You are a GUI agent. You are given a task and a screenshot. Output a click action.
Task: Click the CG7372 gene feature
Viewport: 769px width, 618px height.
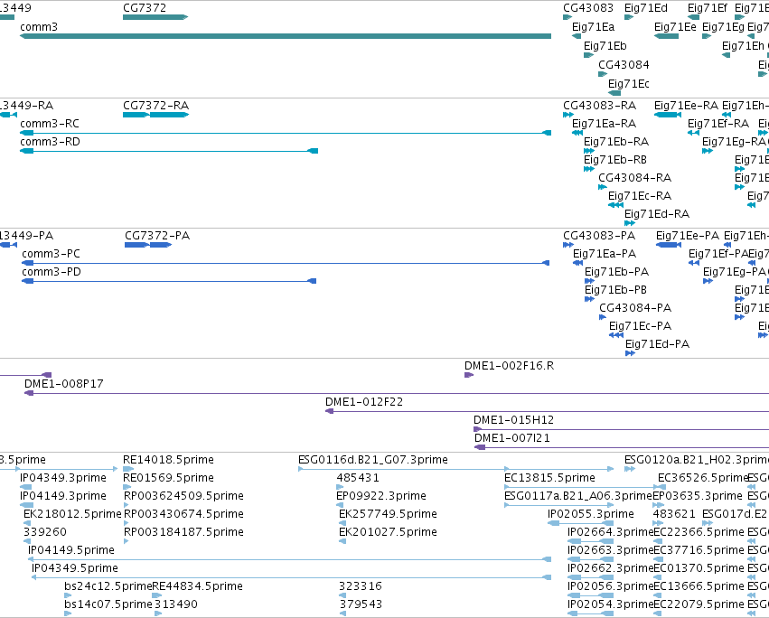tap(155, 17)
